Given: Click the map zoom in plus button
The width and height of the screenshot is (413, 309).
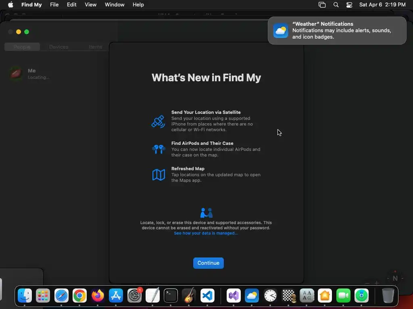Looking at the screenshot, I should 377,283.
